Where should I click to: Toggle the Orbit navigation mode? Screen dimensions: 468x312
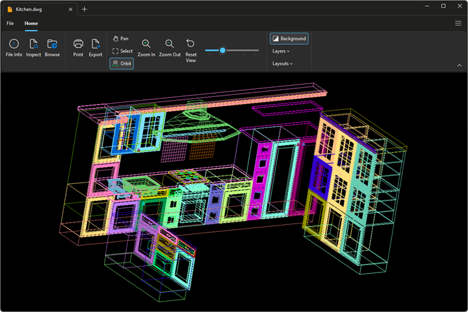coord(122,64)
